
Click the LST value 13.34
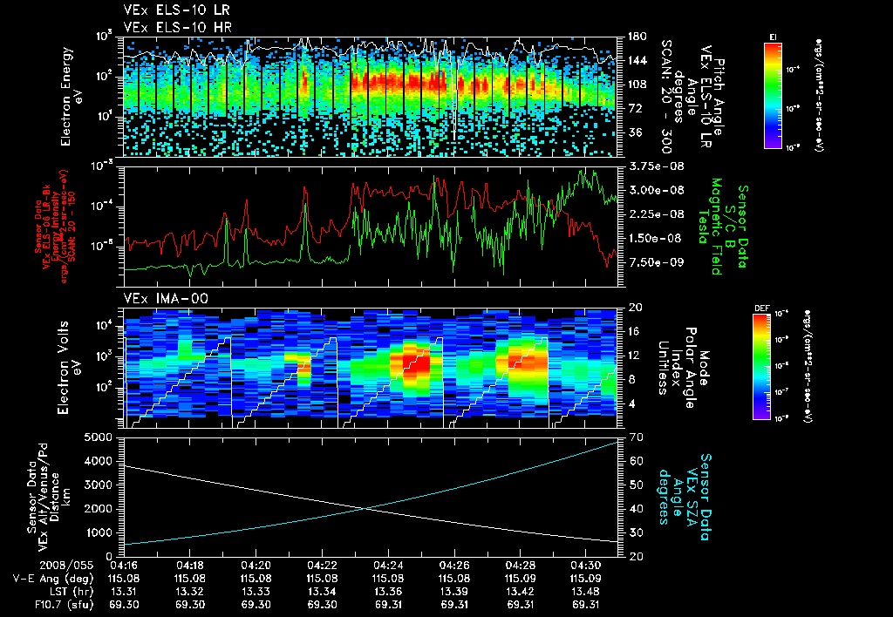pyautogui.click(x=322, y=592)
